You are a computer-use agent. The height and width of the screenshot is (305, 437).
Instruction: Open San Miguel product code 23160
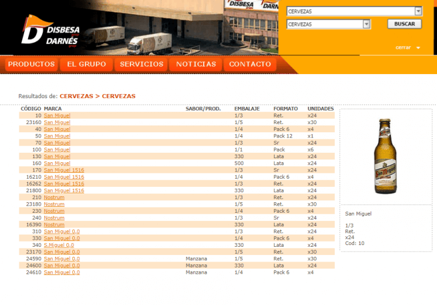(57, 122)
